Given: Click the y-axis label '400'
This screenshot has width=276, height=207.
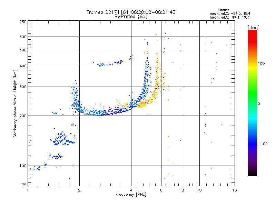Looking at the screenshot, I should 23,66.
